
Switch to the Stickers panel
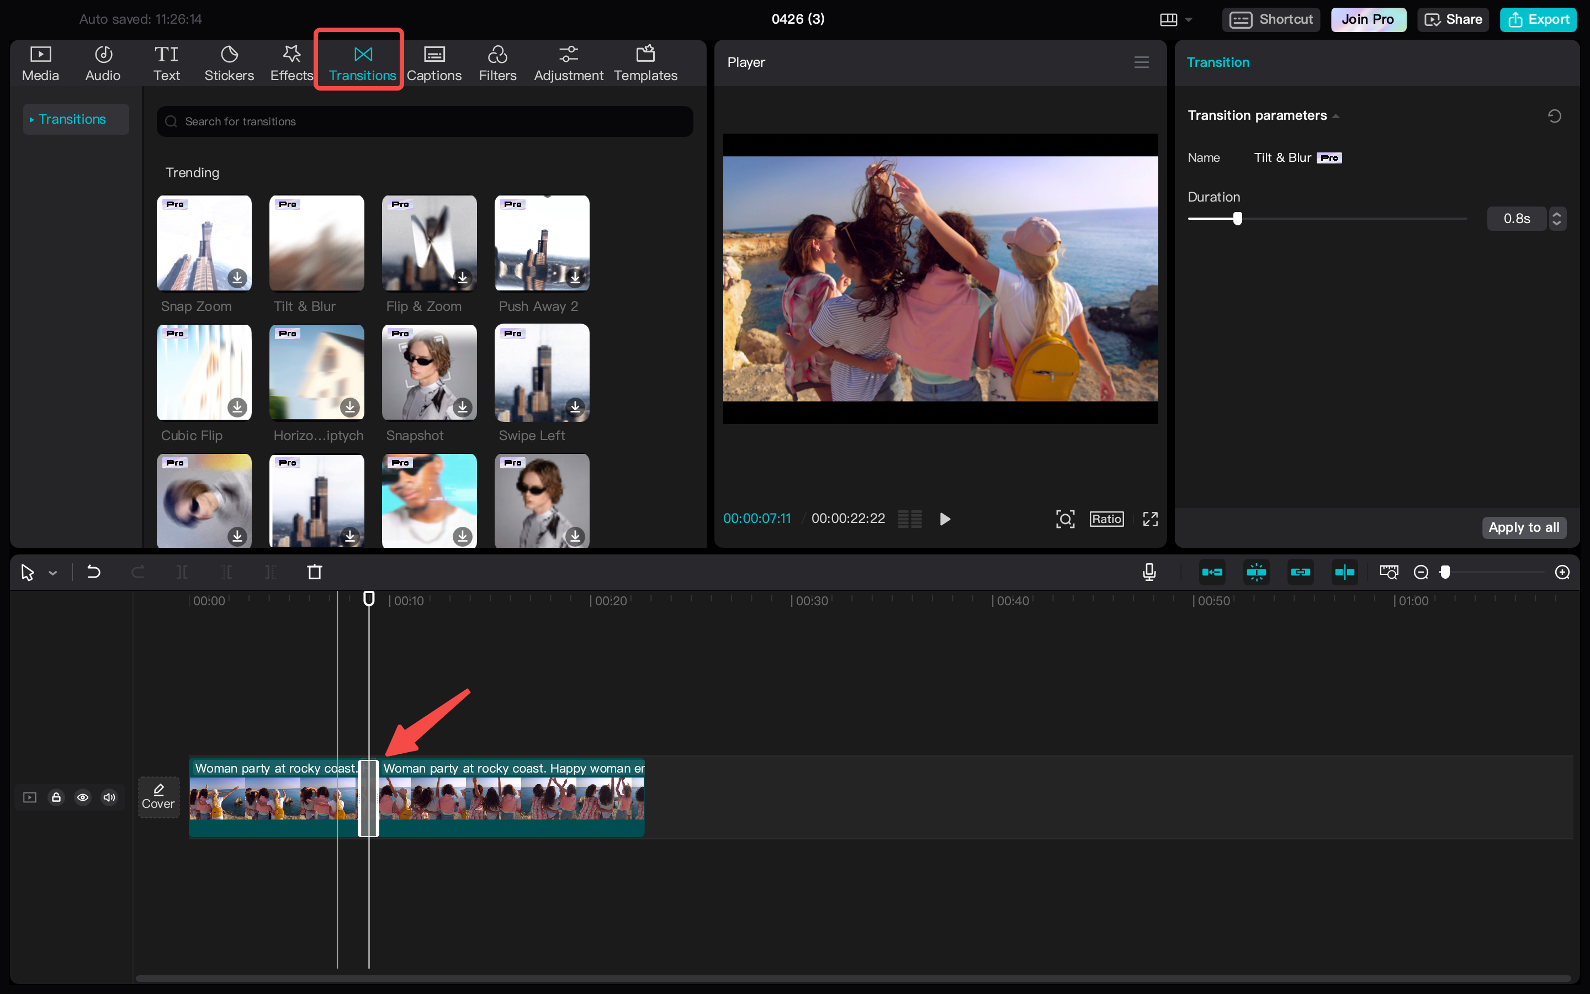click(229, 62)
